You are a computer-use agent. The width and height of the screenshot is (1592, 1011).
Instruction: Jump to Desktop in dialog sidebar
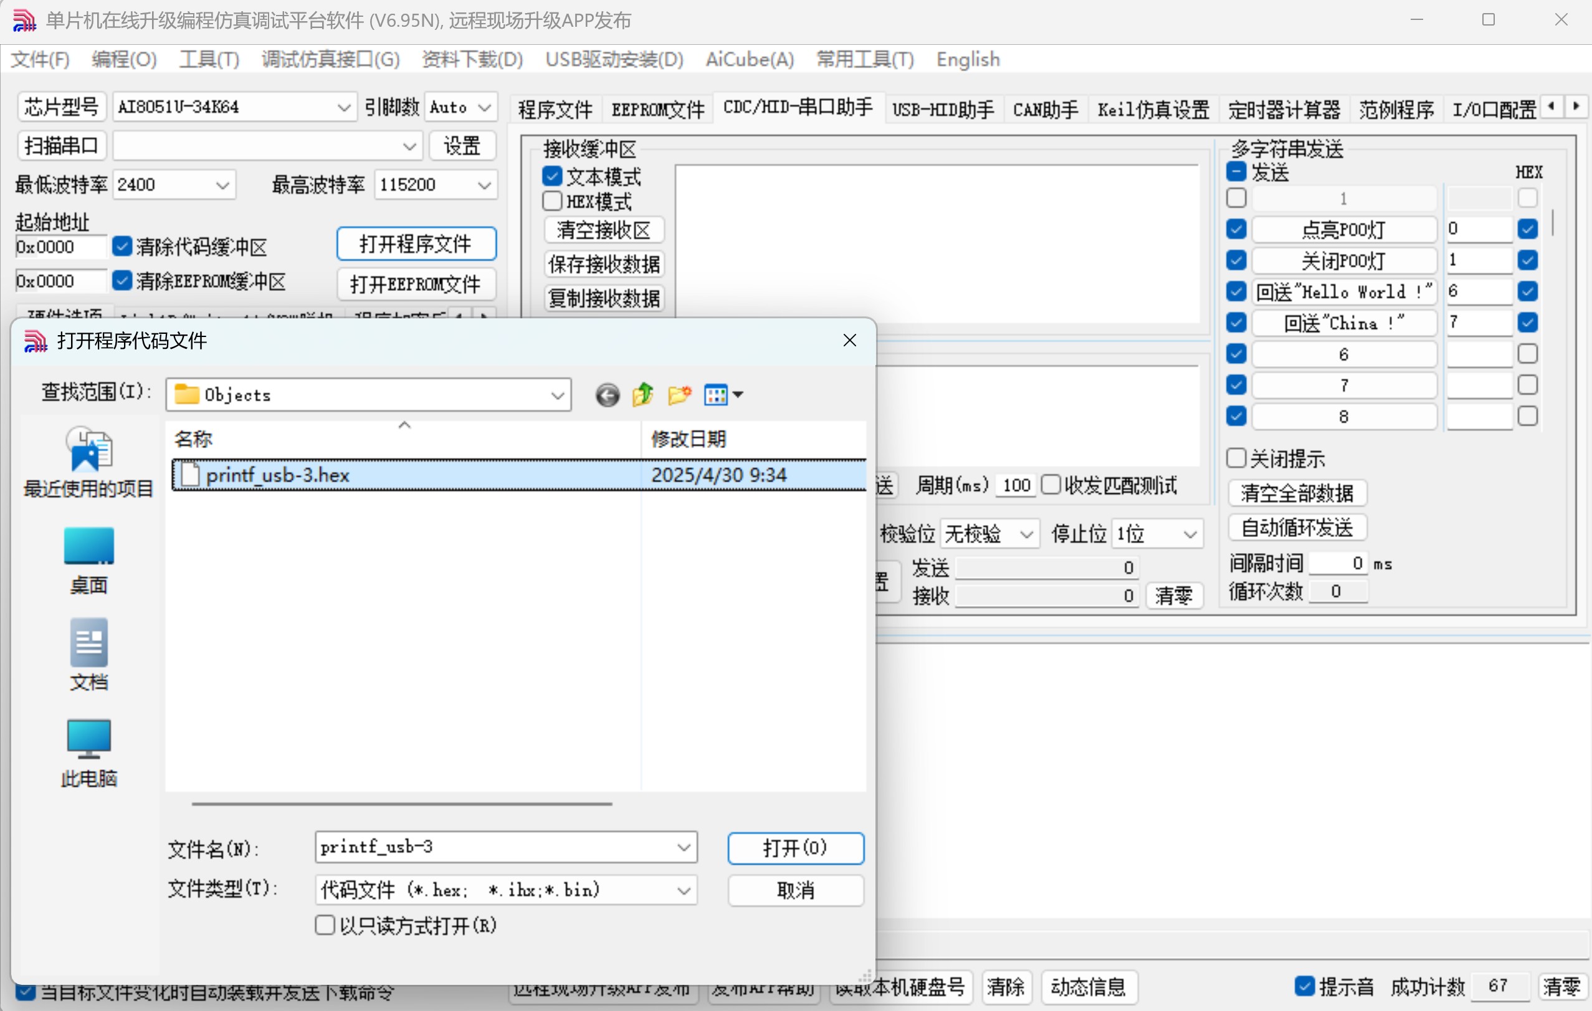click(x=88, y=562)
